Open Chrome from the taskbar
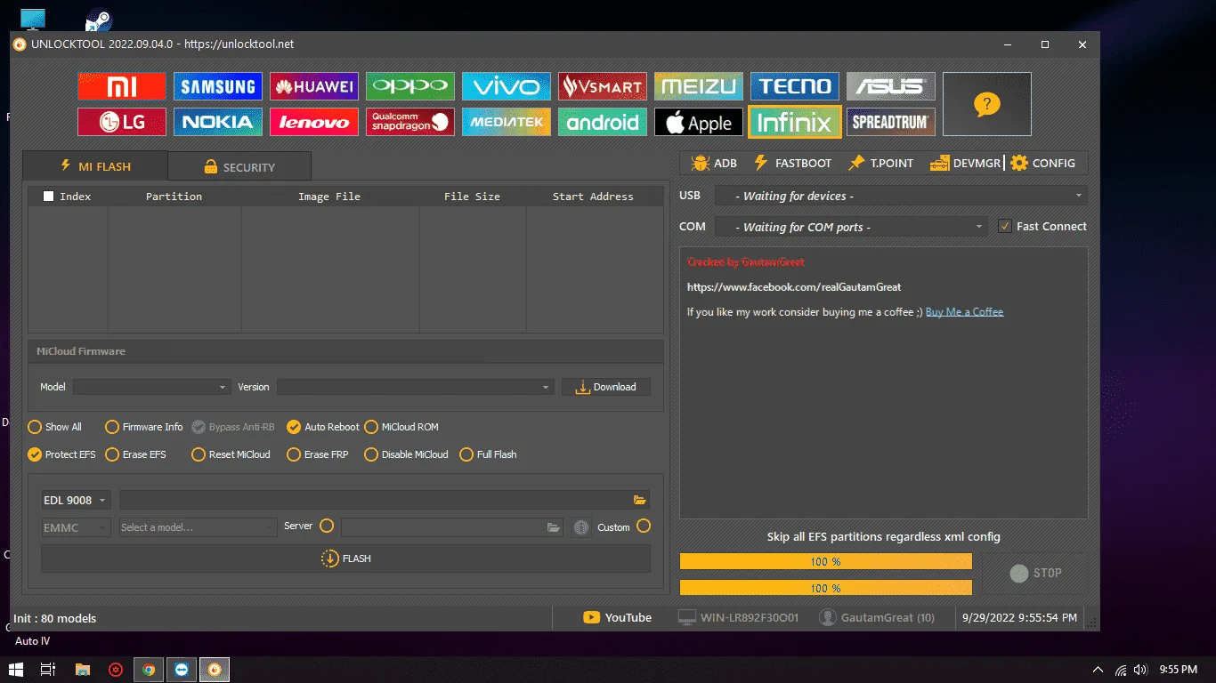 tap(149, 670)
